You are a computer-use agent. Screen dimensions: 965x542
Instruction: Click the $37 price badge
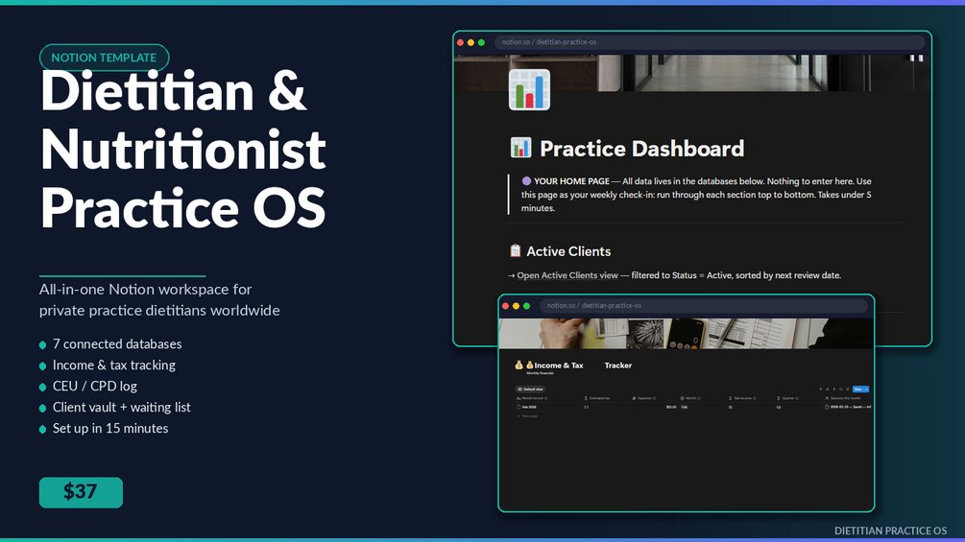pyautogui.click(x=81, y=492)
